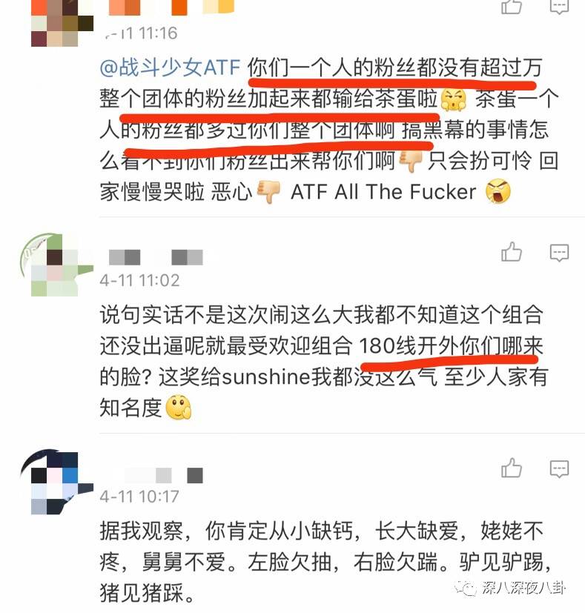Screen dimensions: 585x613
Task: Tap the angry emoji after ATF All The Fucker
Action: coord(498,191)
